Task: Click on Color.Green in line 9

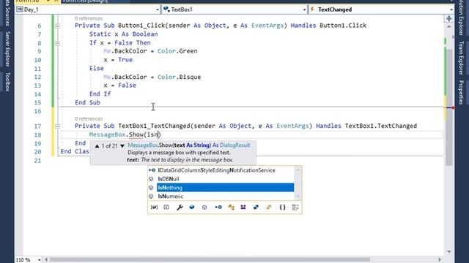Action: coord(177,51)
